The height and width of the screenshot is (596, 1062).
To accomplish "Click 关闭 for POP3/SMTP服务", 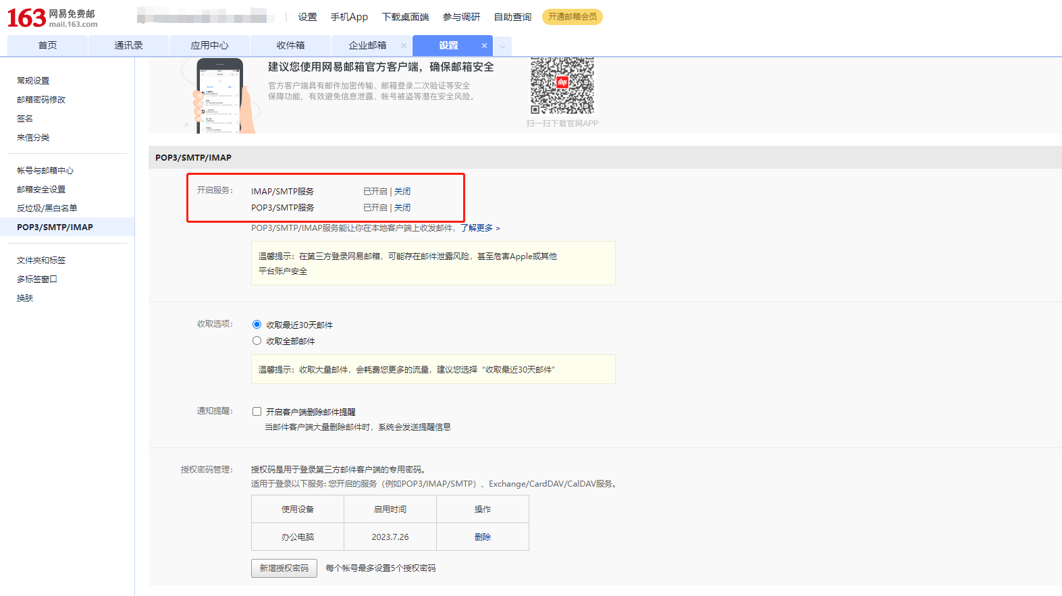I will pyautogui.click(x=402, y=207).
